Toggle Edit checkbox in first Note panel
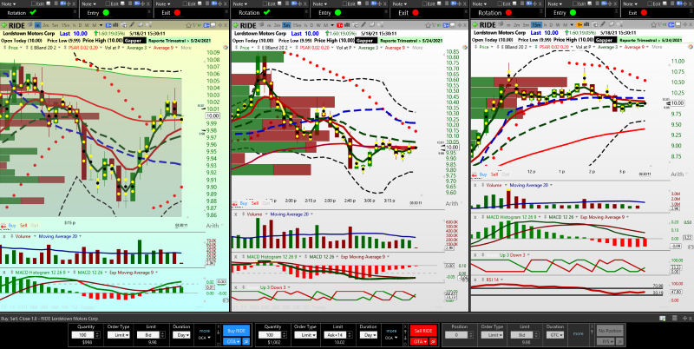Viewport: 694px width, 349px height. [34, 3]
